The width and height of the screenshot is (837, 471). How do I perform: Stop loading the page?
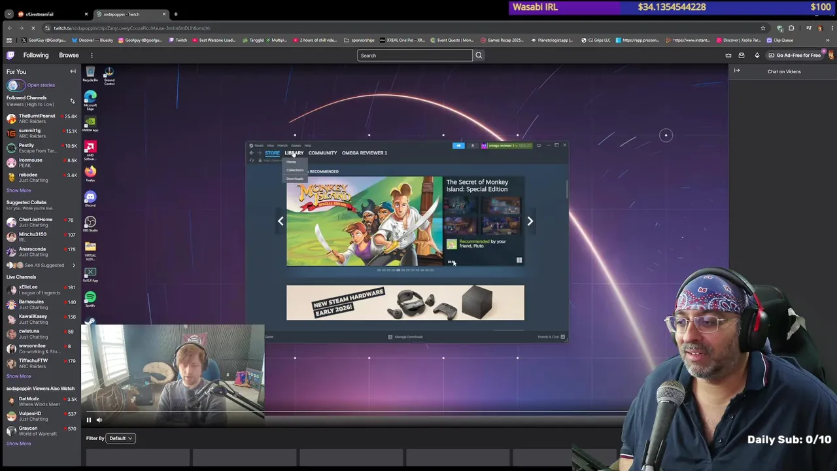tap(33, 28)
